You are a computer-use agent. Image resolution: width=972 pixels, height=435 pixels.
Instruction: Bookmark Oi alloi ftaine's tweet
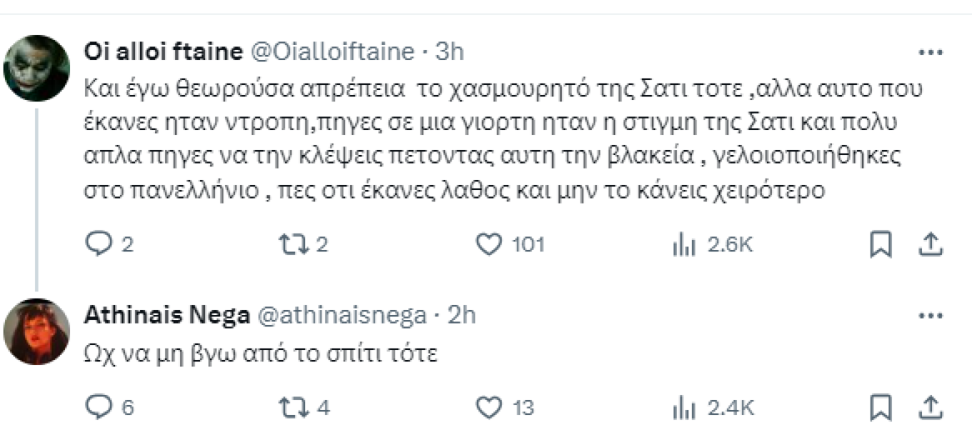881,245
